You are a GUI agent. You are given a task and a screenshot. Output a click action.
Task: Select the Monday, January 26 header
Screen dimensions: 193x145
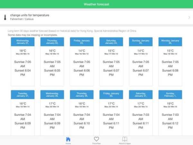coord(170,42)
